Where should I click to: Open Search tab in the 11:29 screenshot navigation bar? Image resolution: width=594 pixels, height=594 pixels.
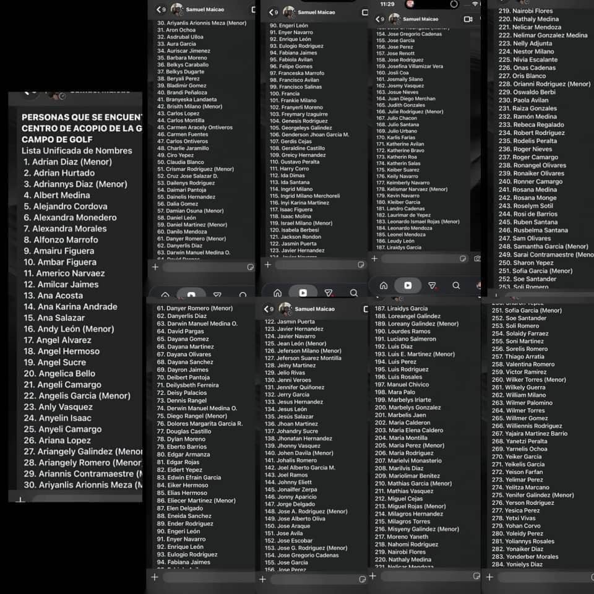click(456, 286)
